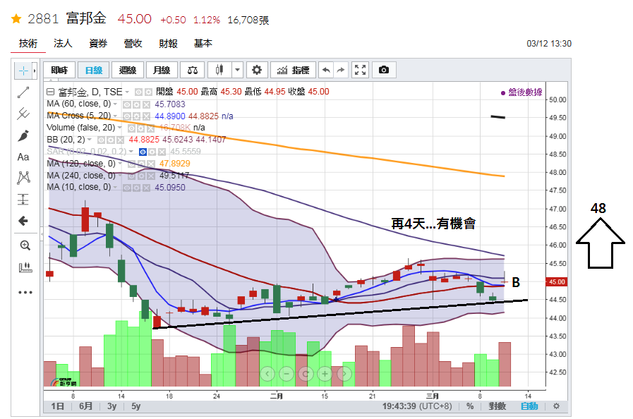The width and height of the screenshot is (633, 419).
Task: Toggle 對數 logarithmic scale
Action: tap(497, 406)
